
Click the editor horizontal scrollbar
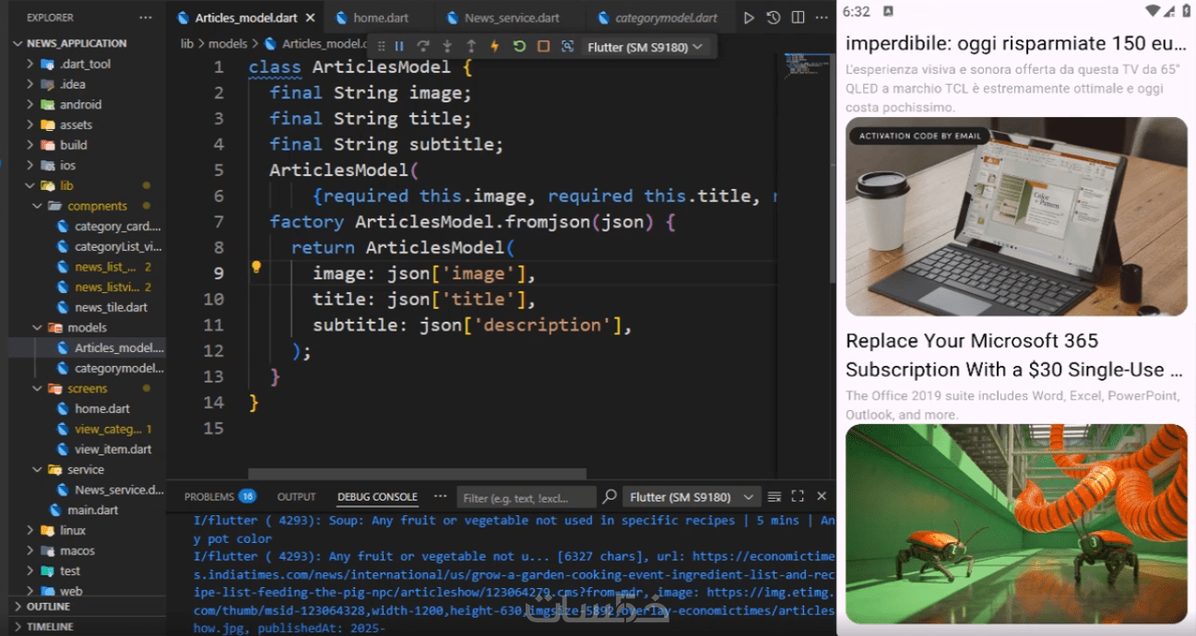click(417, 474)
